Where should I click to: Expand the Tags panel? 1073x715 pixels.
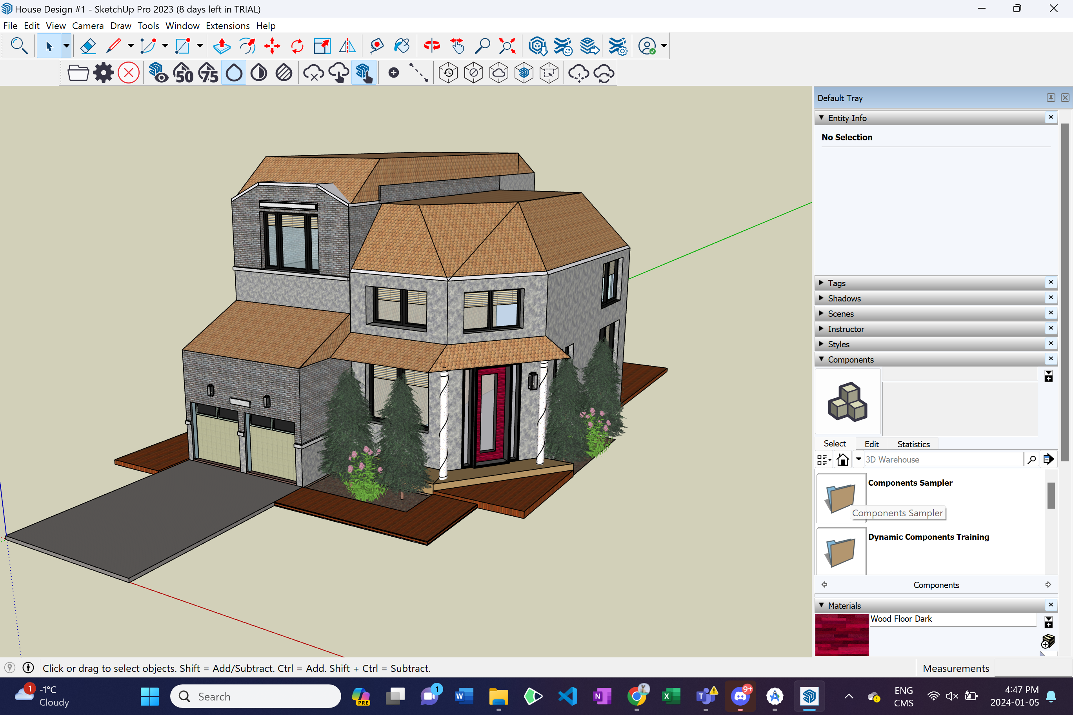click(x=836, y=283)
